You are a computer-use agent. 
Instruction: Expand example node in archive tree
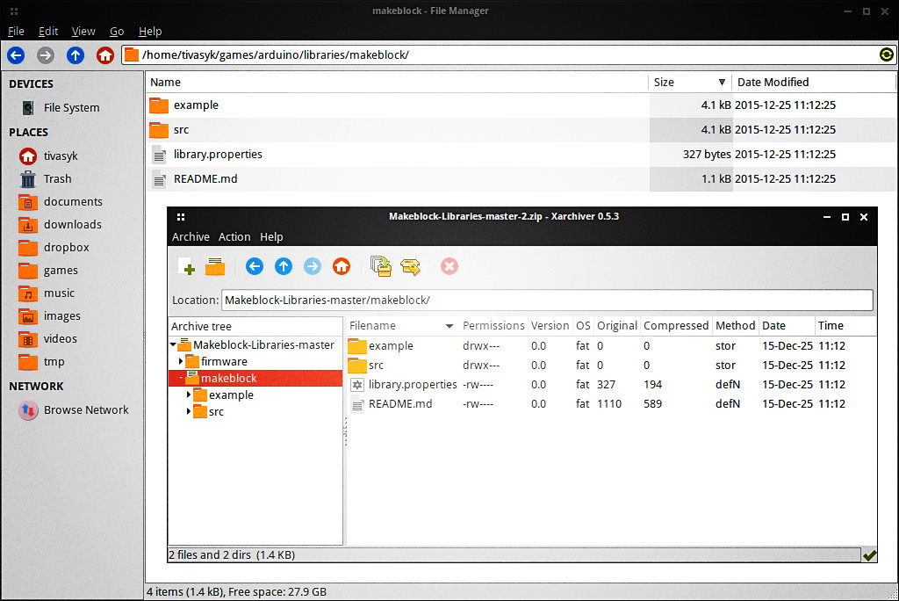[189, 395]
